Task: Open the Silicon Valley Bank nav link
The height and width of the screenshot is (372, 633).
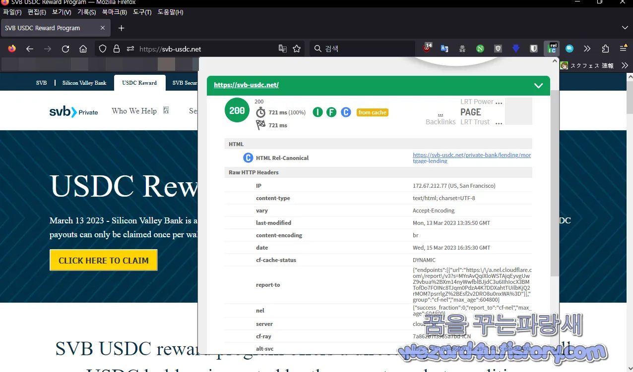Action: coord(84,83)
